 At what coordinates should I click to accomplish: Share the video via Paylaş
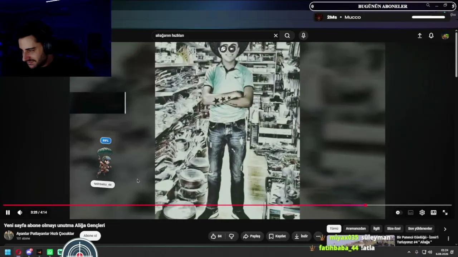[x=252, y=236]
